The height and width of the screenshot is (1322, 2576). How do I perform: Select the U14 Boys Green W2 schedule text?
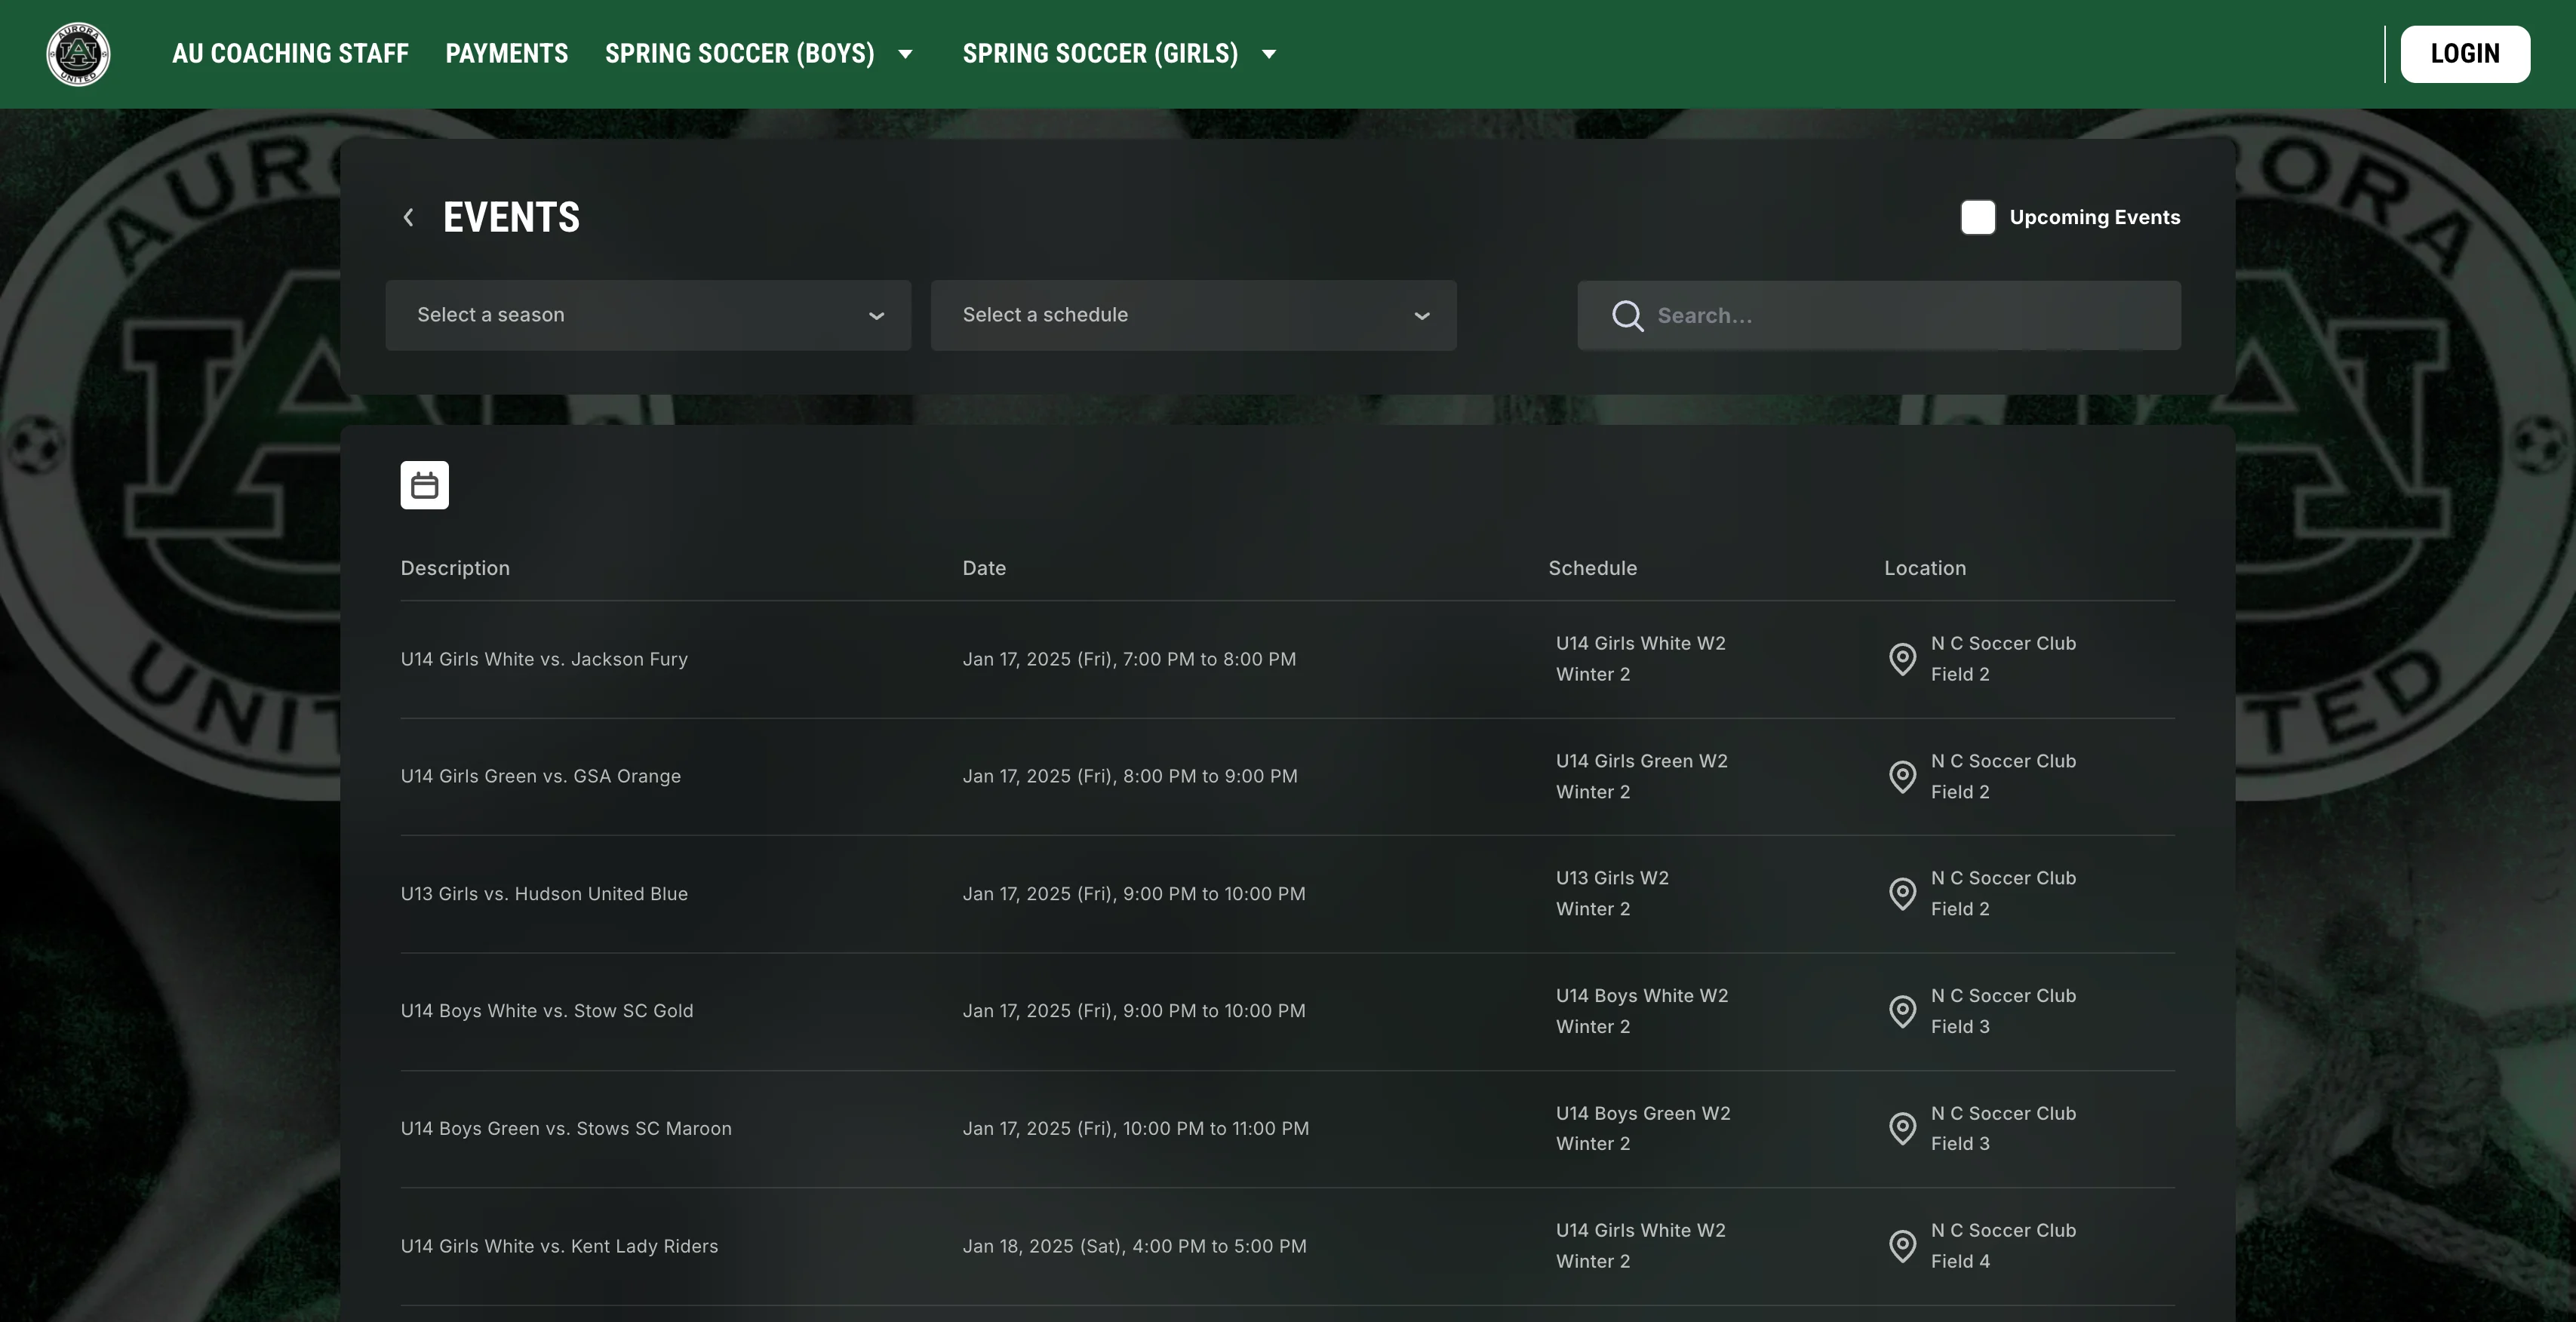point(1643,1113)
